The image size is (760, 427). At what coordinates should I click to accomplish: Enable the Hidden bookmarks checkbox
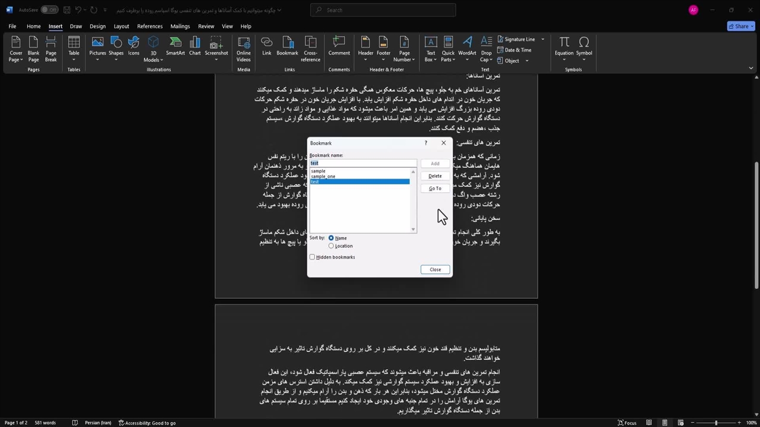(312, 257)
